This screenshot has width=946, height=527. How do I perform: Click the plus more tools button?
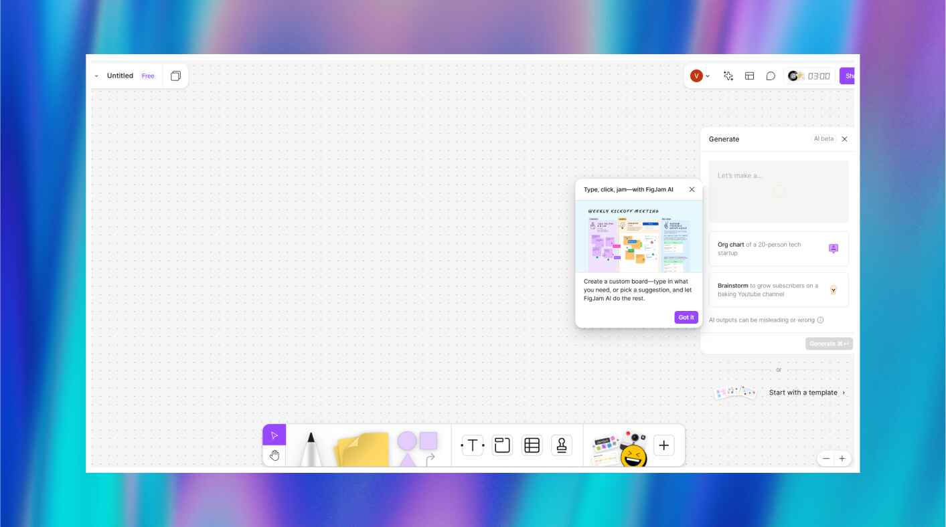click(664, 445)
